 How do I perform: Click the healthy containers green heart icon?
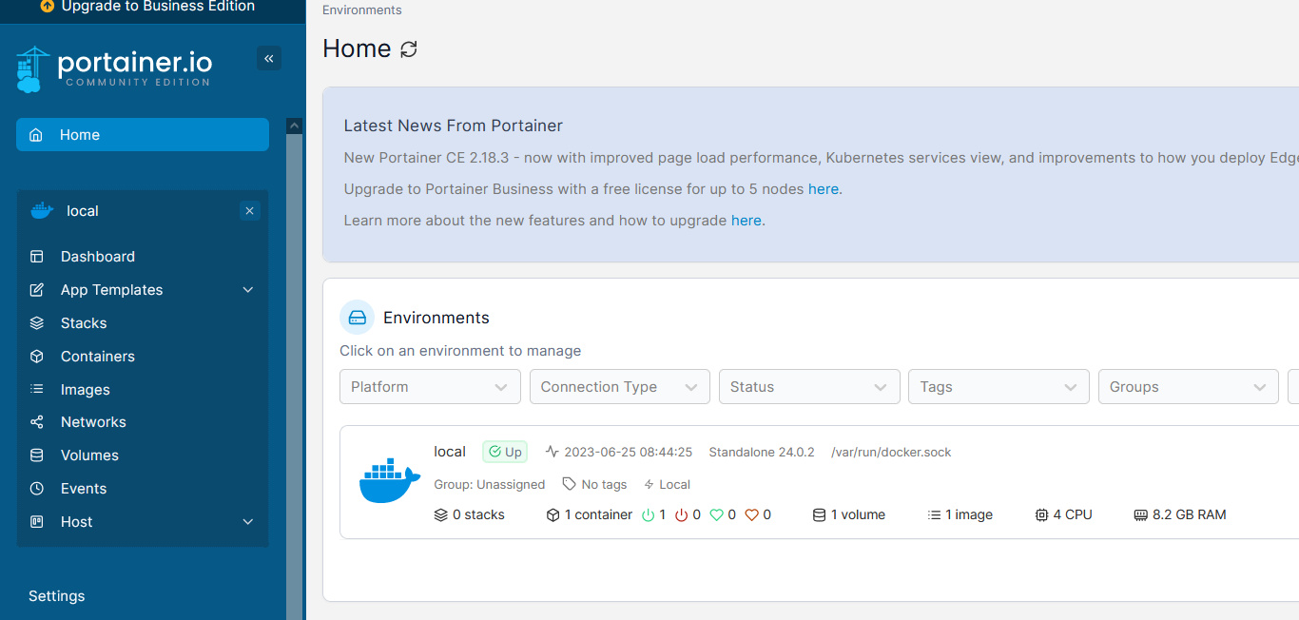(717, 514)
